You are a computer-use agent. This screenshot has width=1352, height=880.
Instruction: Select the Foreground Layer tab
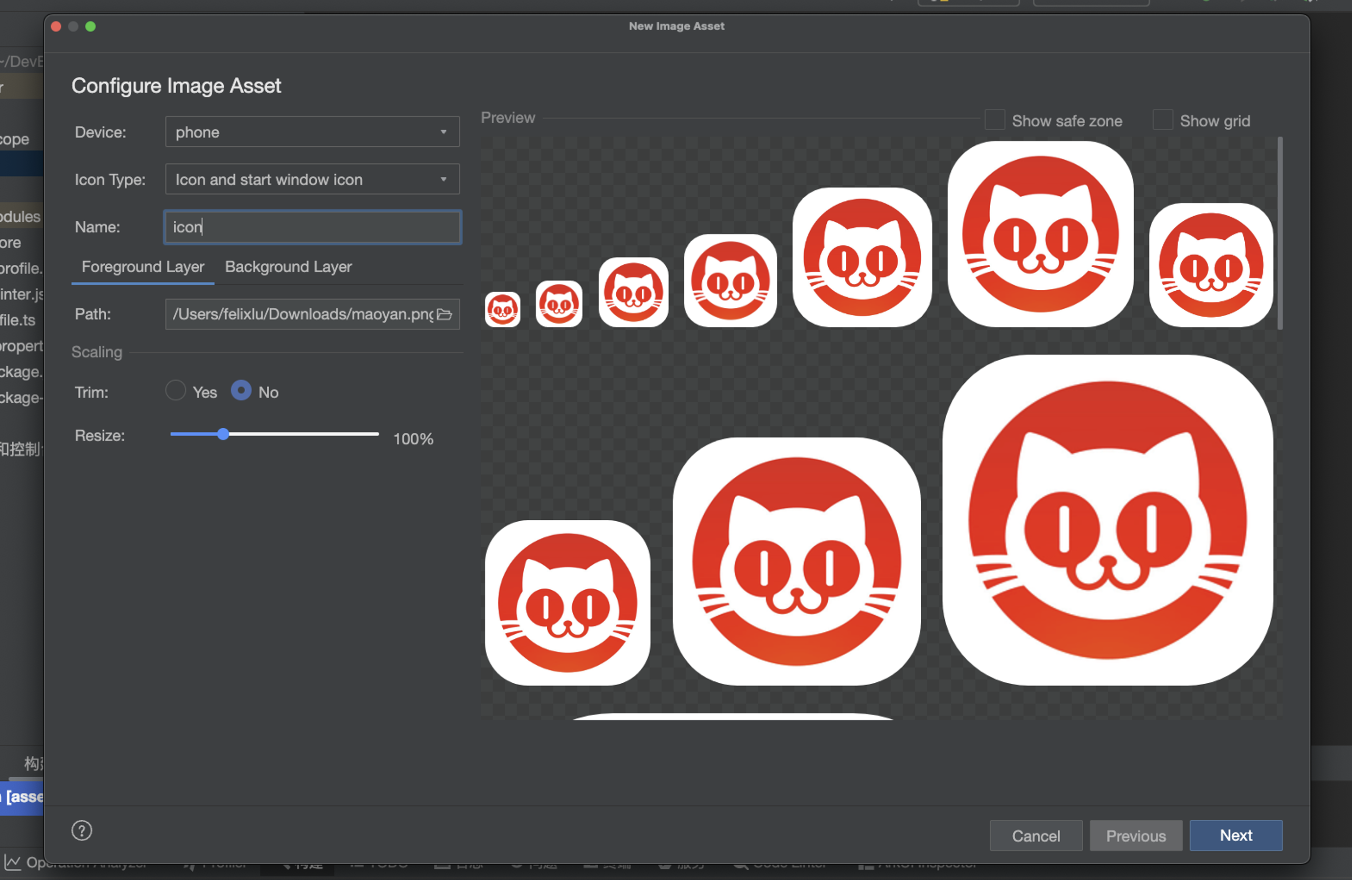[142, 267]
